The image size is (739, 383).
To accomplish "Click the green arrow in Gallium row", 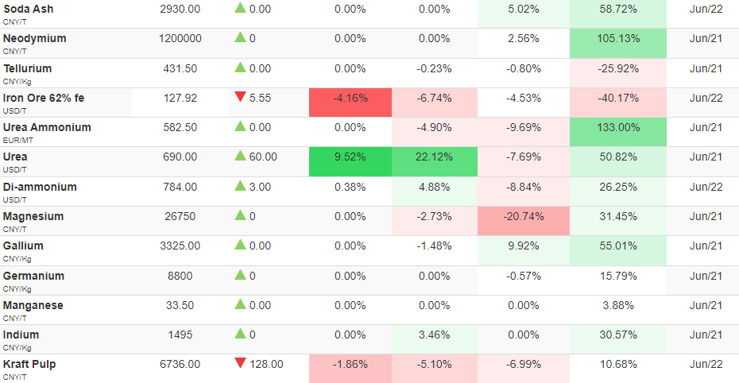I will tap(240, 245).
